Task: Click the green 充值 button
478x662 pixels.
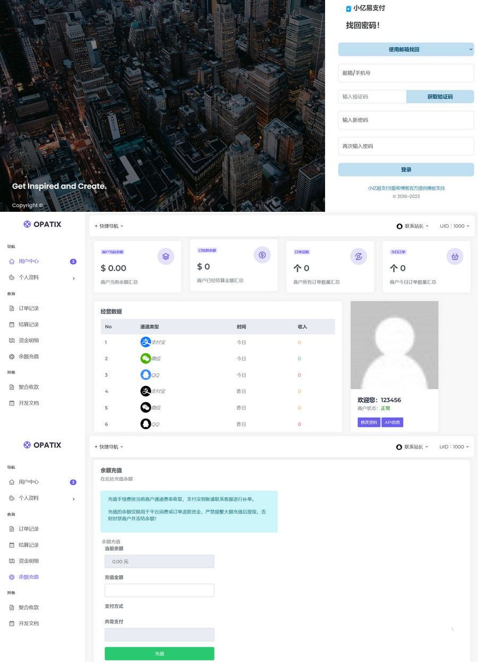Action: pos(159,653)
